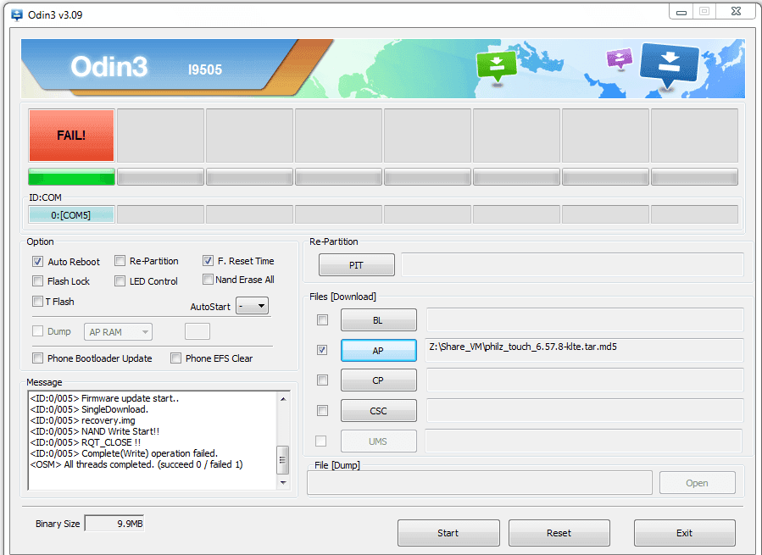This screenshot has height=555, width=762.
Task: Click the Reset button
Action: click(559, 533)
